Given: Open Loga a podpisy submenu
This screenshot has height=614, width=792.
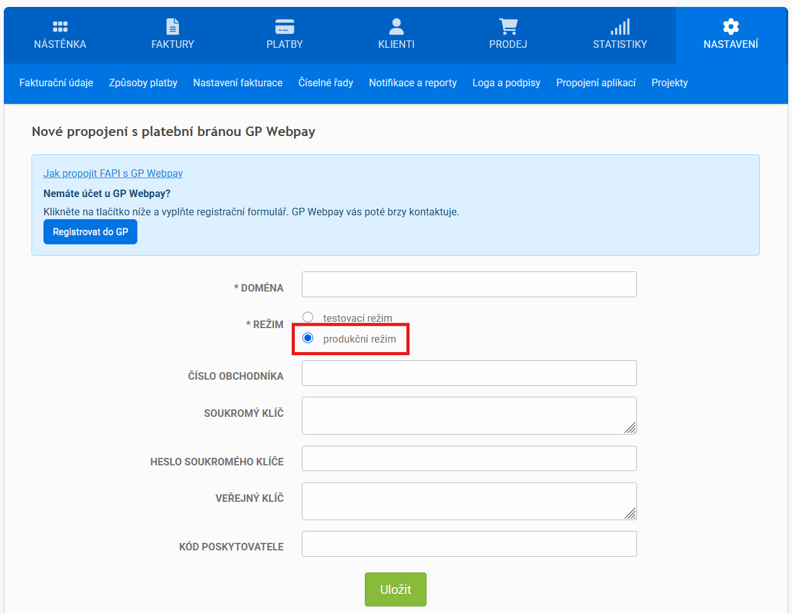Looking at the screenshot, I should 507,82.
